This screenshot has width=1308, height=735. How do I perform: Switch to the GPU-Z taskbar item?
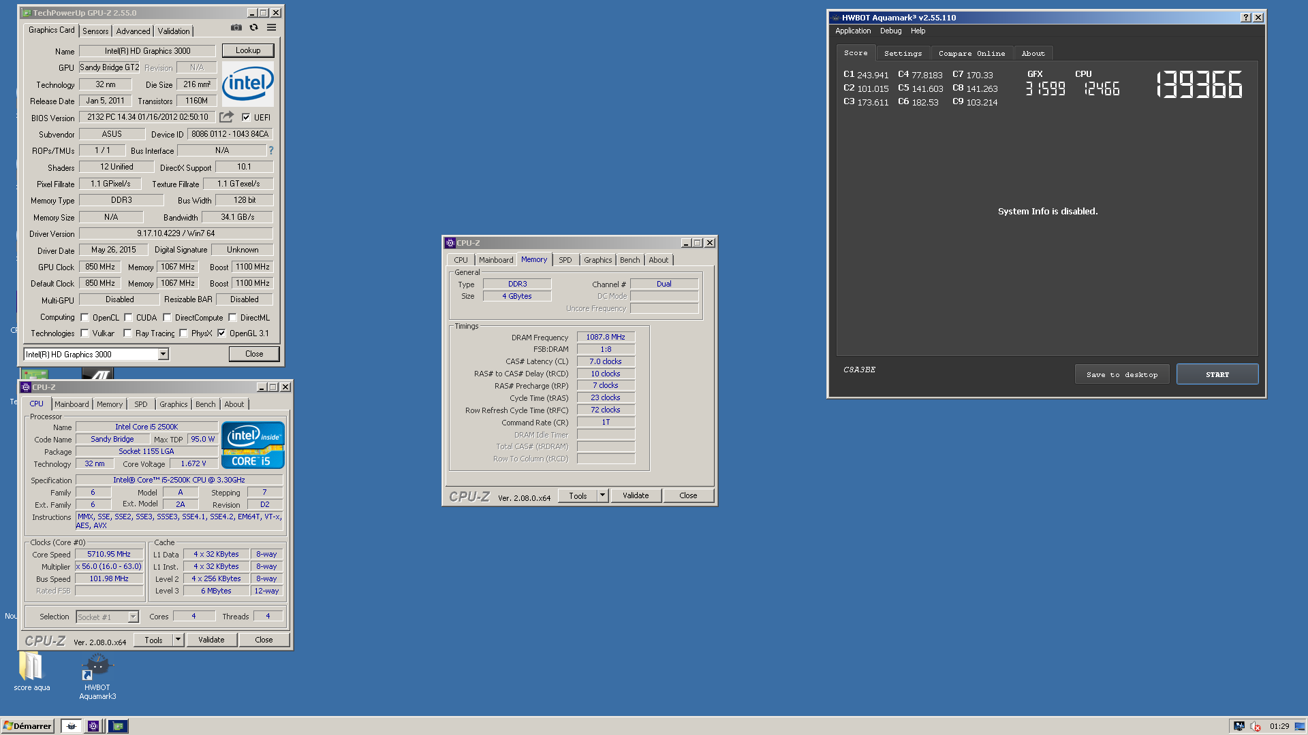pos(118,726)
